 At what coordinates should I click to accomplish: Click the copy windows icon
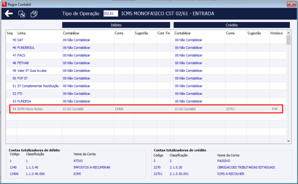(34, 14)
